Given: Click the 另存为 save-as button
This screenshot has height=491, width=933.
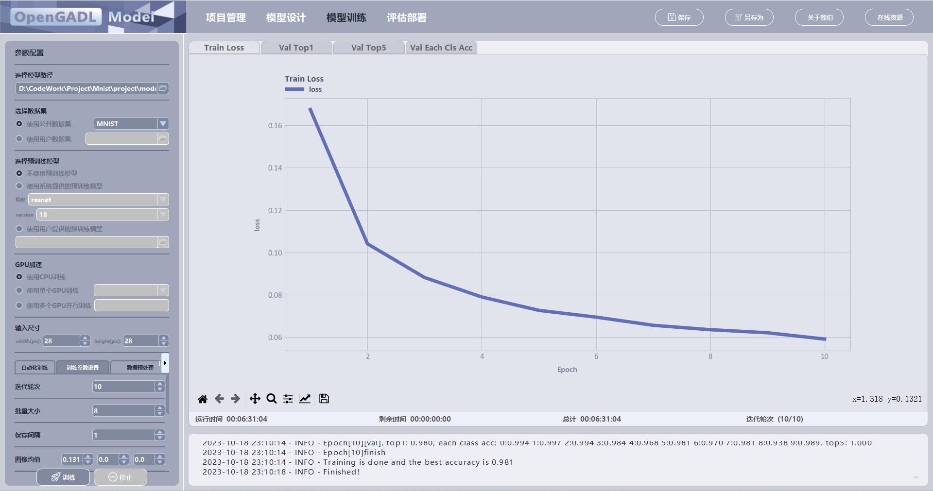Looking at the screenshot, I should click(749, 17).
